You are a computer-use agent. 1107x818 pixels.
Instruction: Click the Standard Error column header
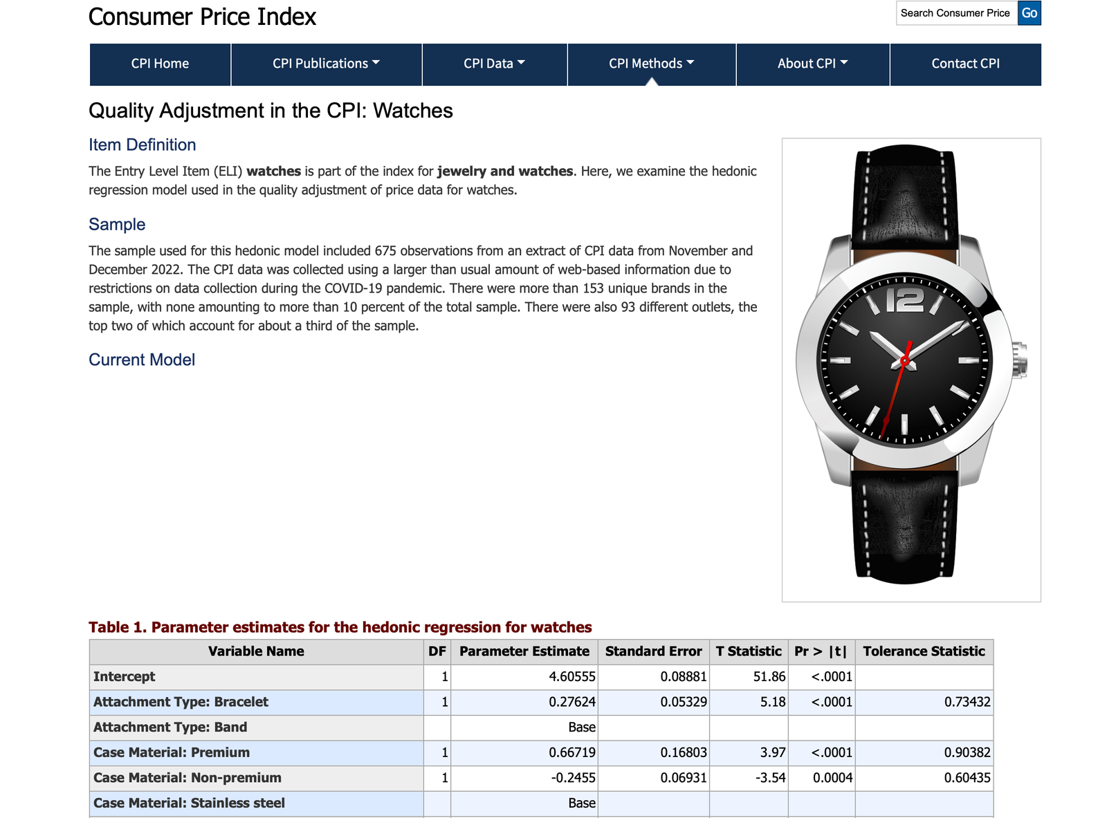[653, 651]
